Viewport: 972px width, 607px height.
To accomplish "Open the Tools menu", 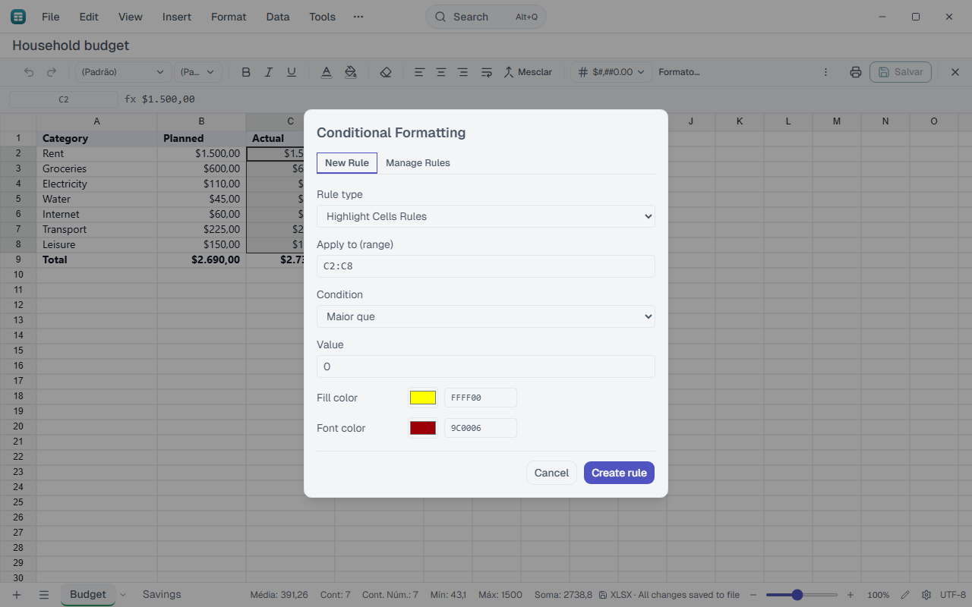I will click(x=322, y=17).
